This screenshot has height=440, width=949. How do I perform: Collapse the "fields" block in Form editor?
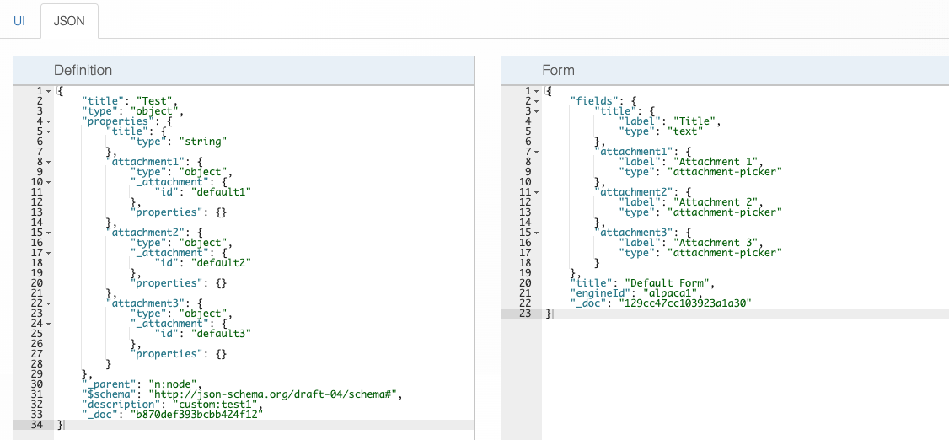pyautogui.click(x=536, y=101)
